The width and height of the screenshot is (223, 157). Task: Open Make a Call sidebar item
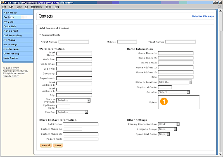(x=18, y=31)
